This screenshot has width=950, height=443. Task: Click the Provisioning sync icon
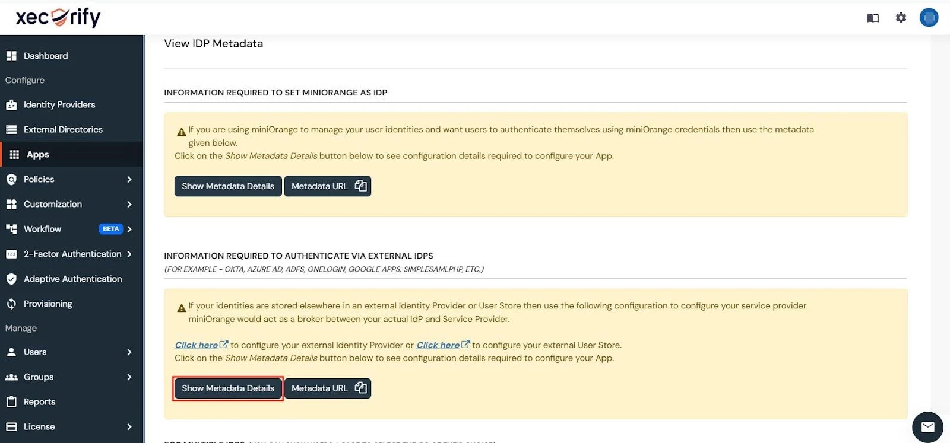coord(11,304)
